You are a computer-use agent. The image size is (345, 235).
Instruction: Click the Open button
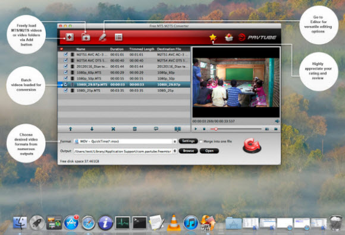209,151
